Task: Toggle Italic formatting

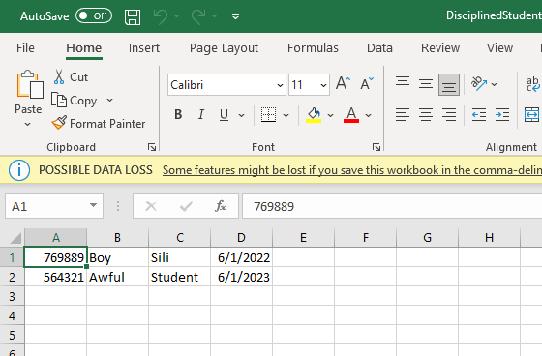Action: coord(201,115)
